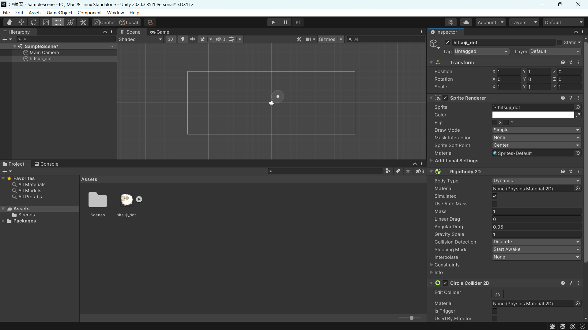The height and width of the screenshot is (330, 588).
Task: Select hitsuji_dot sprite asset thumbnail
Action: [126, 200]
